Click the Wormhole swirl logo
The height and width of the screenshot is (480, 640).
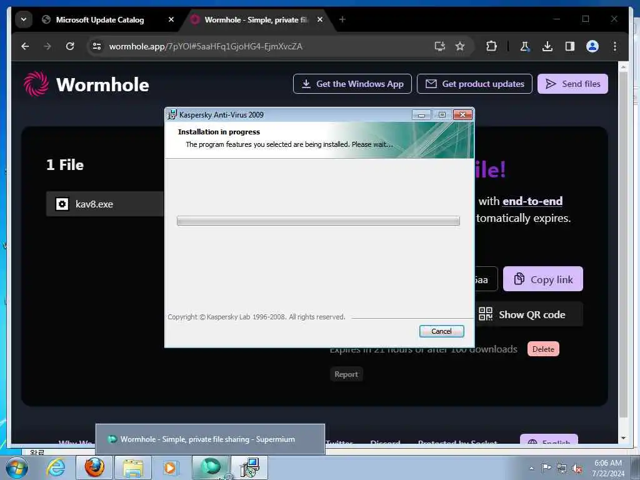pyautogui.click(x=36, y=84)
